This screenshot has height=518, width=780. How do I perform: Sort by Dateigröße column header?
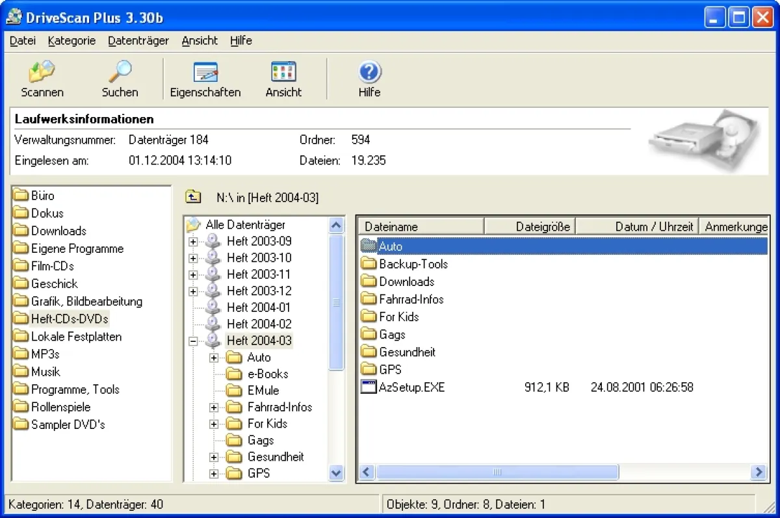point(530,227)
